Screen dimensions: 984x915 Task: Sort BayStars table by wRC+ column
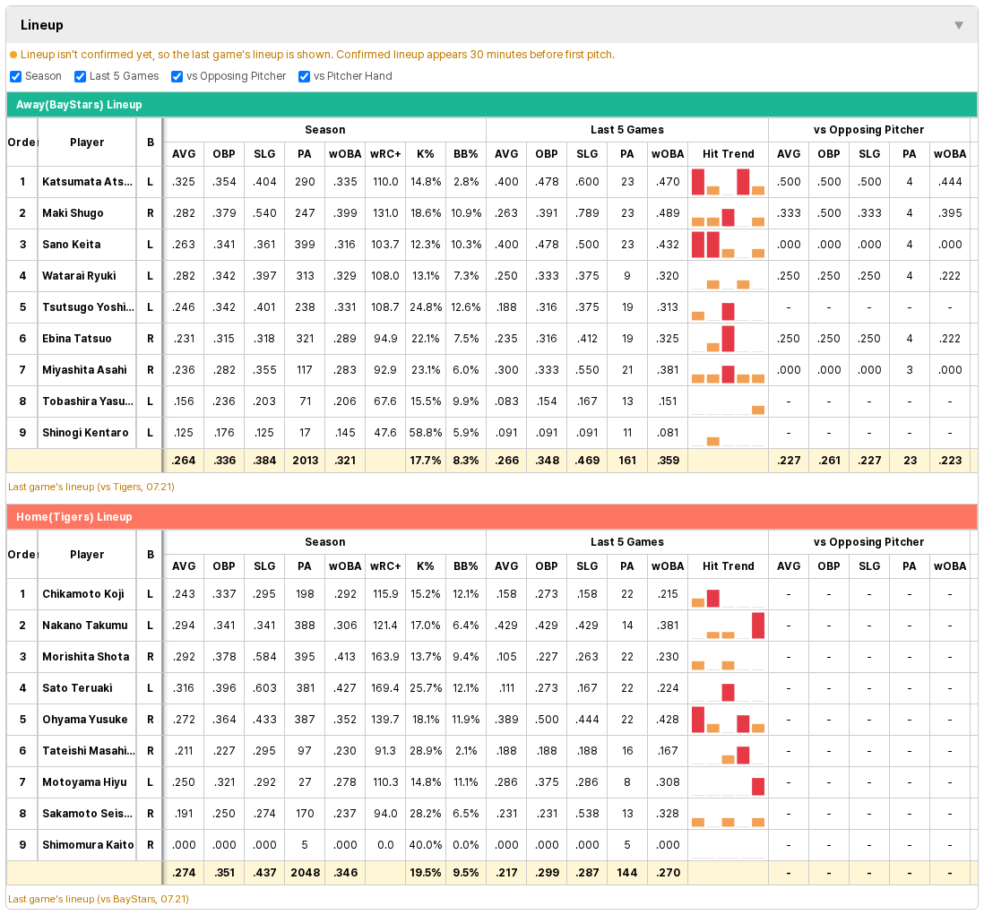385,154
